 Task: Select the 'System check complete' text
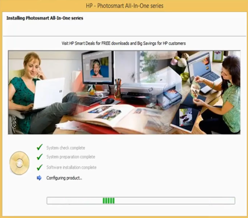tap(66, 148)
